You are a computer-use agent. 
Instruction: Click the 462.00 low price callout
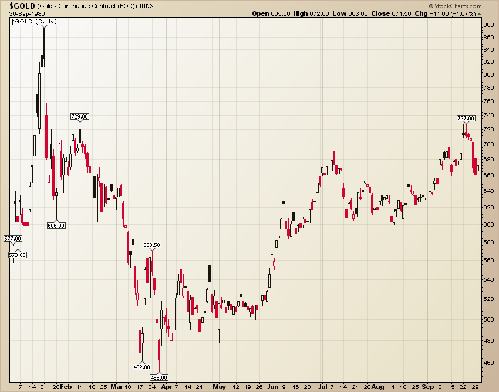[x=141, y=366]
